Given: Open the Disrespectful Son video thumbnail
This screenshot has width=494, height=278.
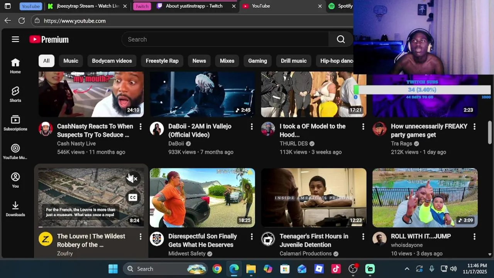Looking at the screenshot, I should tap(202, 198).
